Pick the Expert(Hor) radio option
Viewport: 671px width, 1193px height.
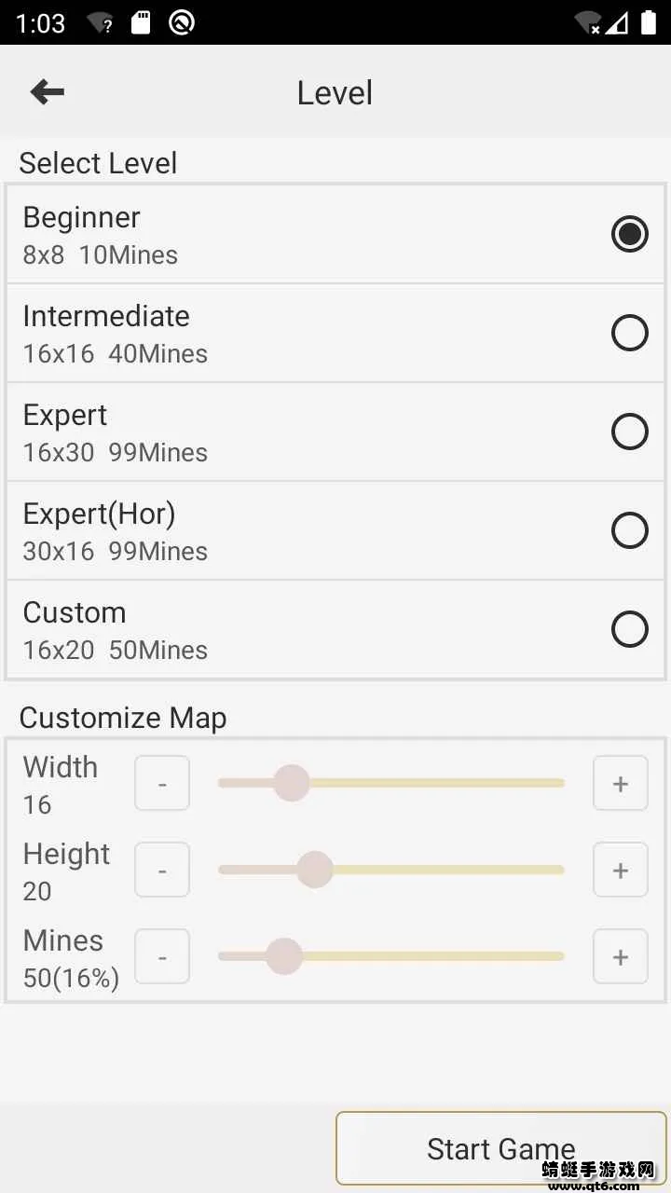[x=629, y=530]
